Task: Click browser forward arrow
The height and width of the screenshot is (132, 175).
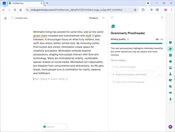Action: pyautogui.click(x=9, y=10)
